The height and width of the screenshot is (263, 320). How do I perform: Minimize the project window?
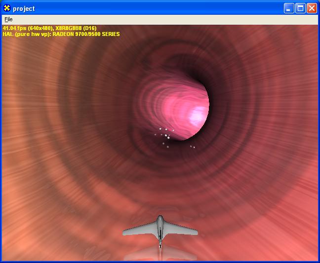(x=289, y=8)
